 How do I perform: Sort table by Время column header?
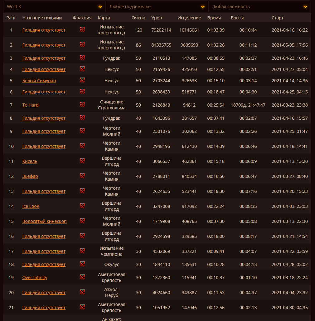click(214, 18)
